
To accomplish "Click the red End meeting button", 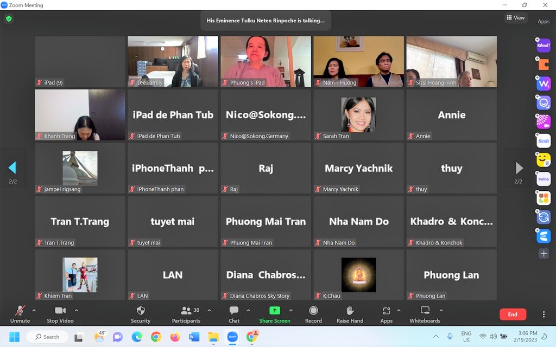I will tap(513, 314).
